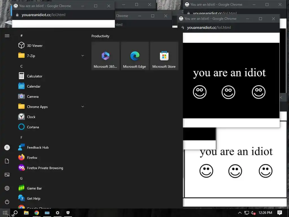The image size is (289, 217).
Task: Expand the Start menu hamburger navigation
Action: [x=7, y=36]
